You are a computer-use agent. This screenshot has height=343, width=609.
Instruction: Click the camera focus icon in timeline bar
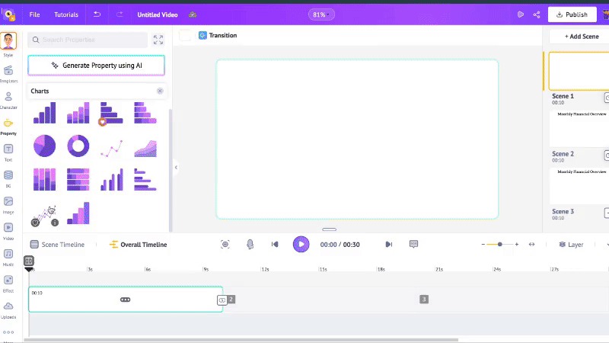pyautogui.click(x=225, y=244)
